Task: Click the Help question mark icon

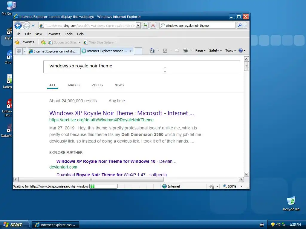Action: (241, 50)
